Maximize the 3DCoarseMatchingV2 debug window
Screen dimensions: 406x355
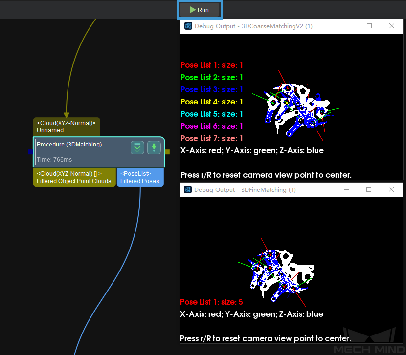point(369,26)
